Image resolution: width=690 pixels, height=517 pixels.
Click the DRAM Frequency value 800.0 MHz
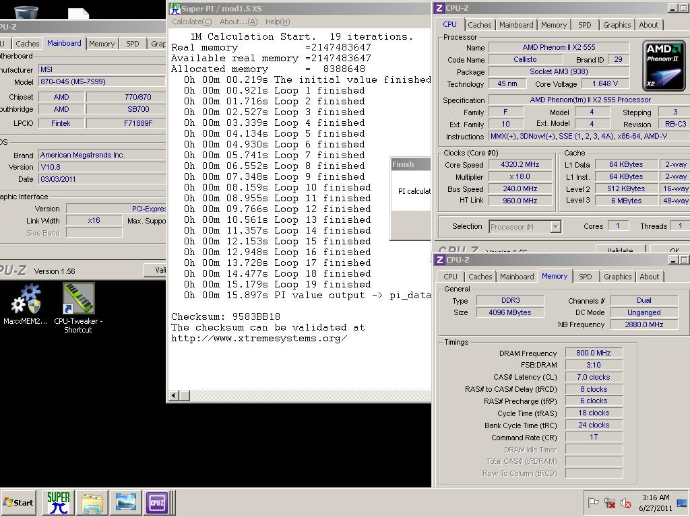[x=593, y=353]
